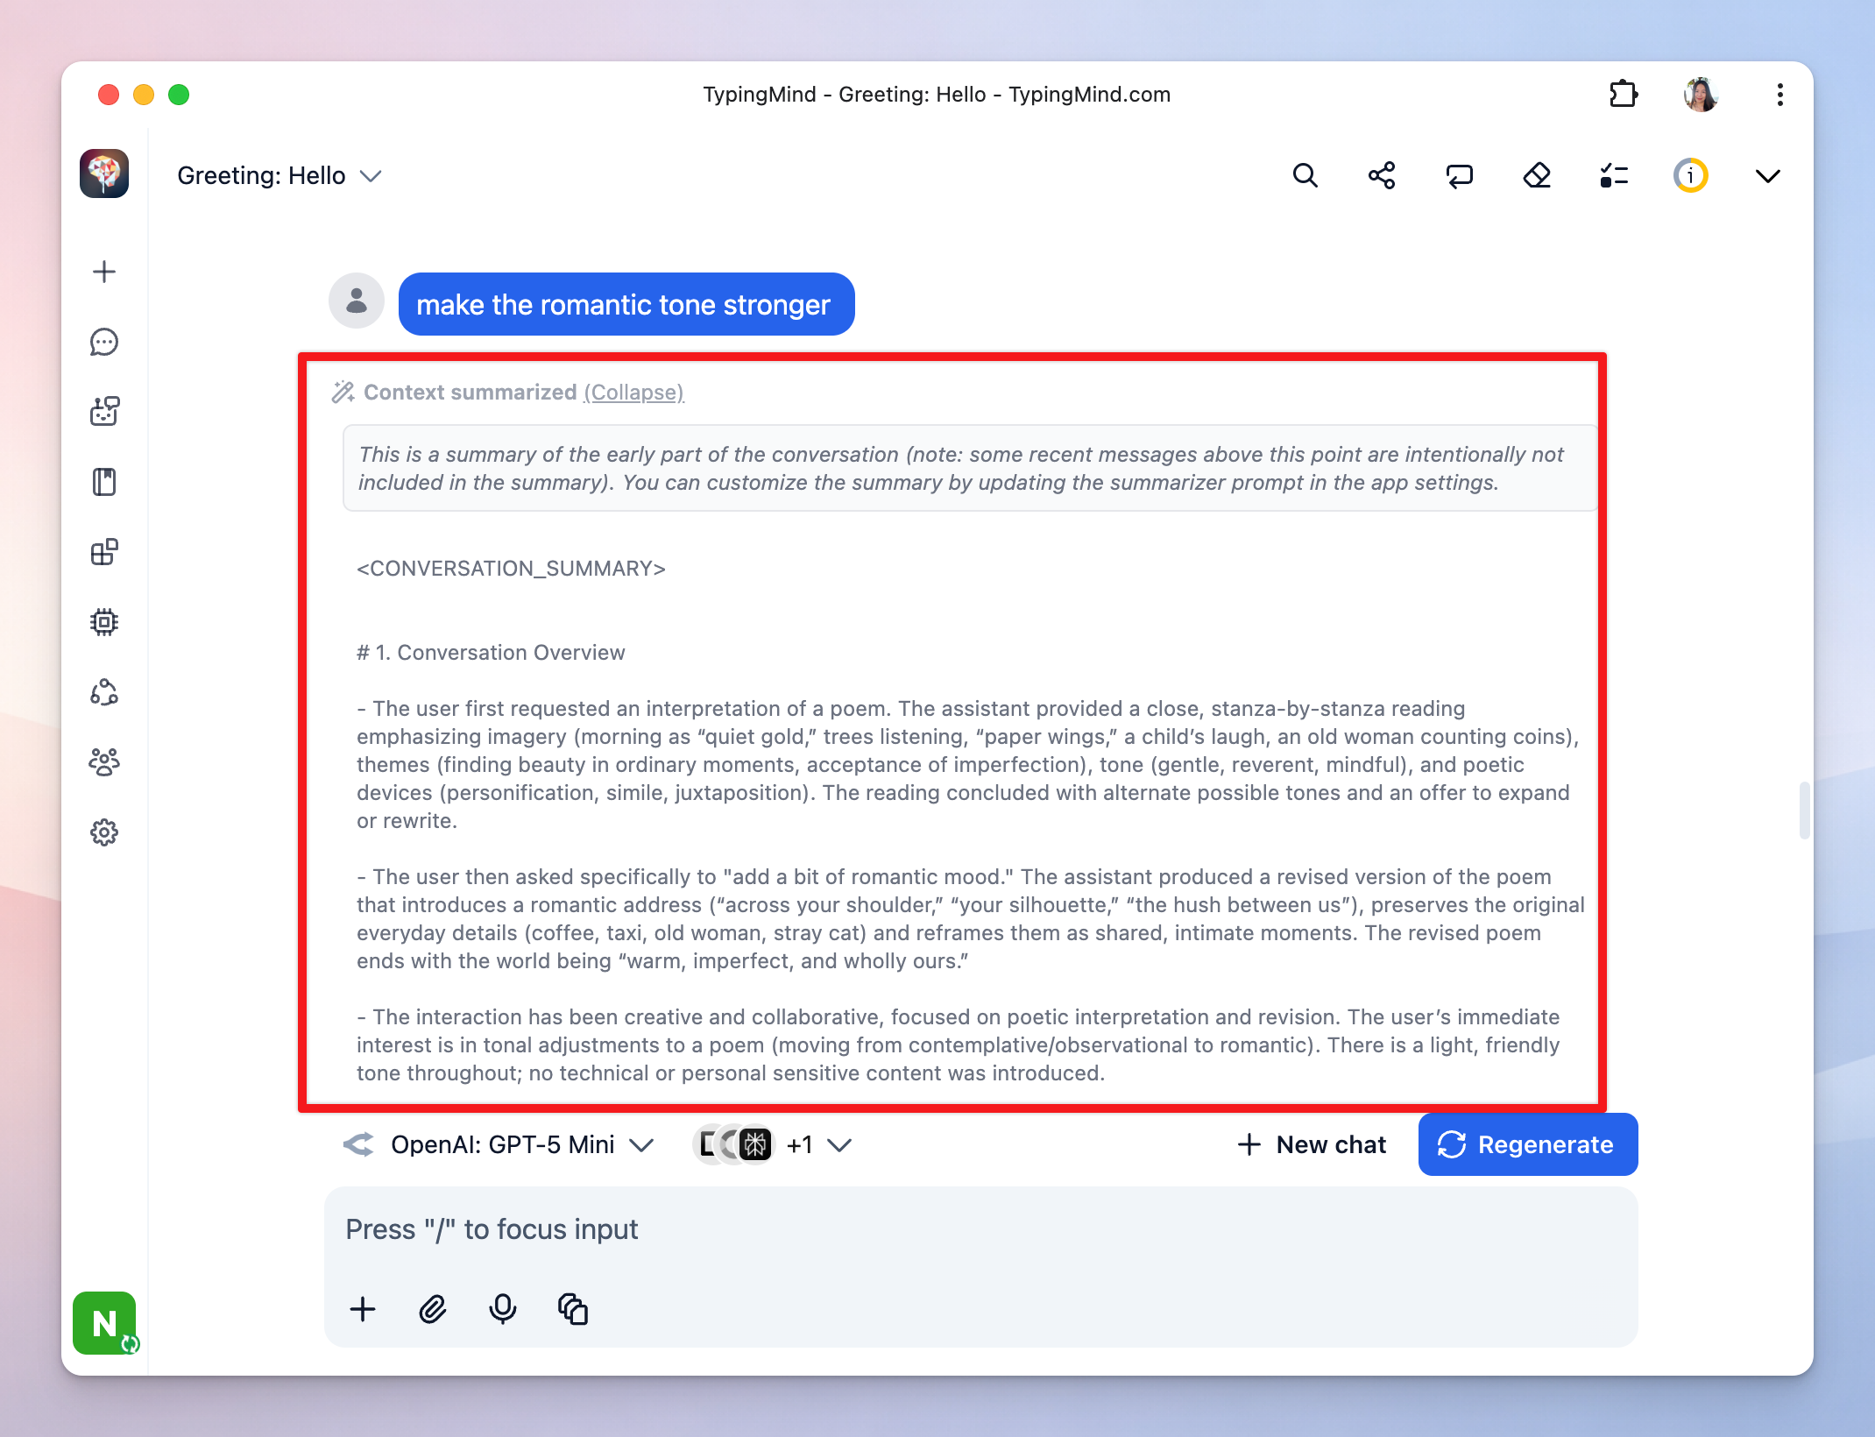
Task: Click the paperclip attach file icon
Action: [x=433, y=1309]
